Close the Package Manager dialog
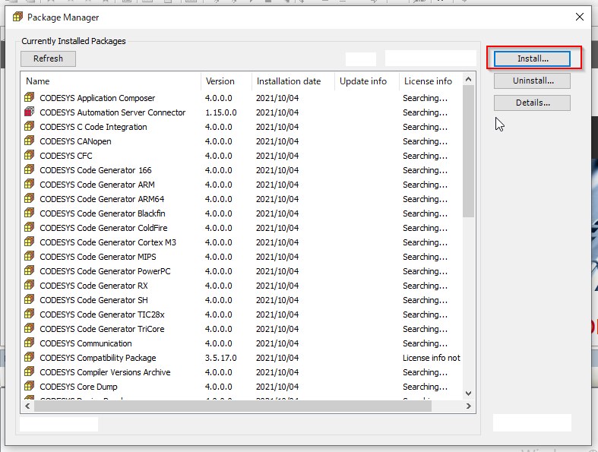The width and height of the screenshot is (598, 452). pyautogui.click(x=579, y=17)
